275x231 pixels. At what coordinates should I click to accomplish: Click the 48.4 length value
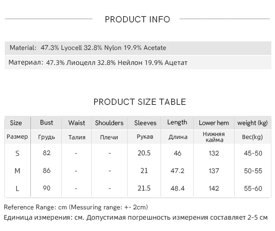click(x=177, y=188)
